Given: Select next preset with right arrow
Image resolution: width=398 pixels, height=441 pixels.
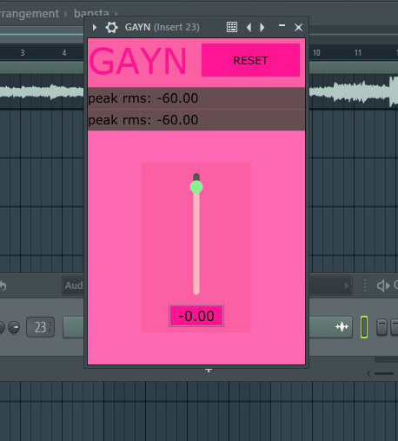Looking at the screenshot, I should click(262, 28).
